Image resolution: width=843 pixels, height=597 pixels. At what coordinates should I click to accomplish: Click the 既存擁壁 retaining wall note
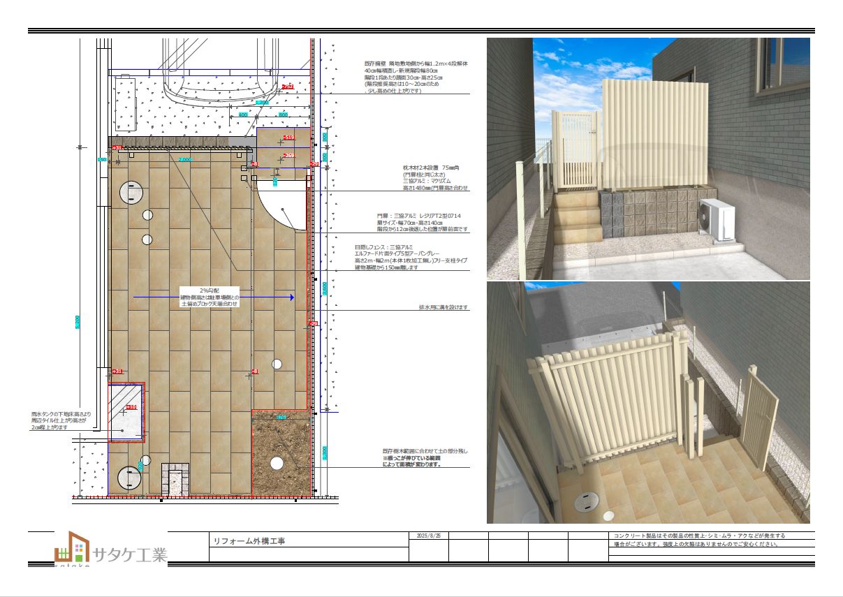(415, 77)
